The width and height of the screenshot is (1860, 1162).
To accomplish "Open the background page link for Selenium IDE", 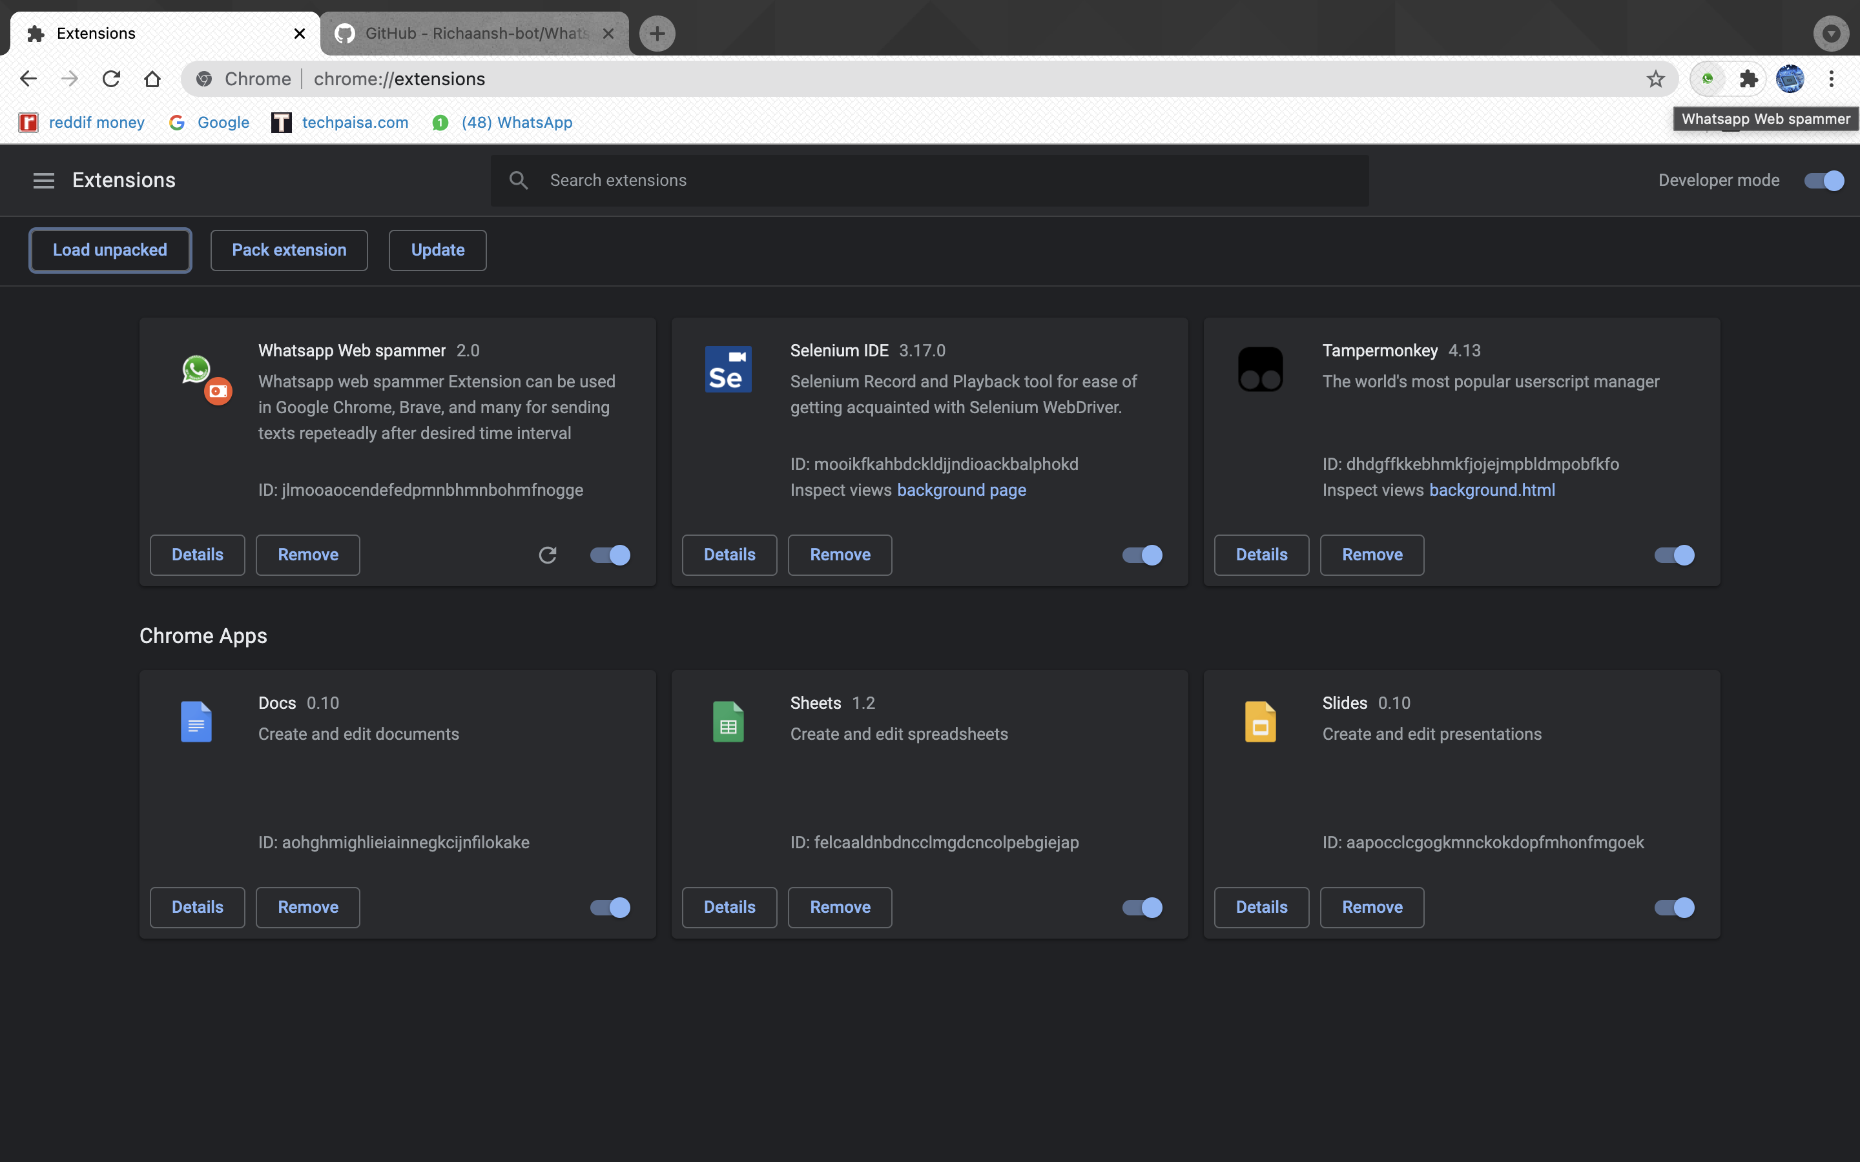I will [961, 489].
